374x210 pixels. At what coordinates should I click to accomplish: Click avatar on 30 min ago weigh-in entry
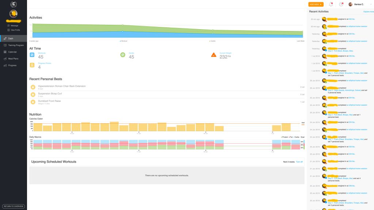click(x=324, y=19)
